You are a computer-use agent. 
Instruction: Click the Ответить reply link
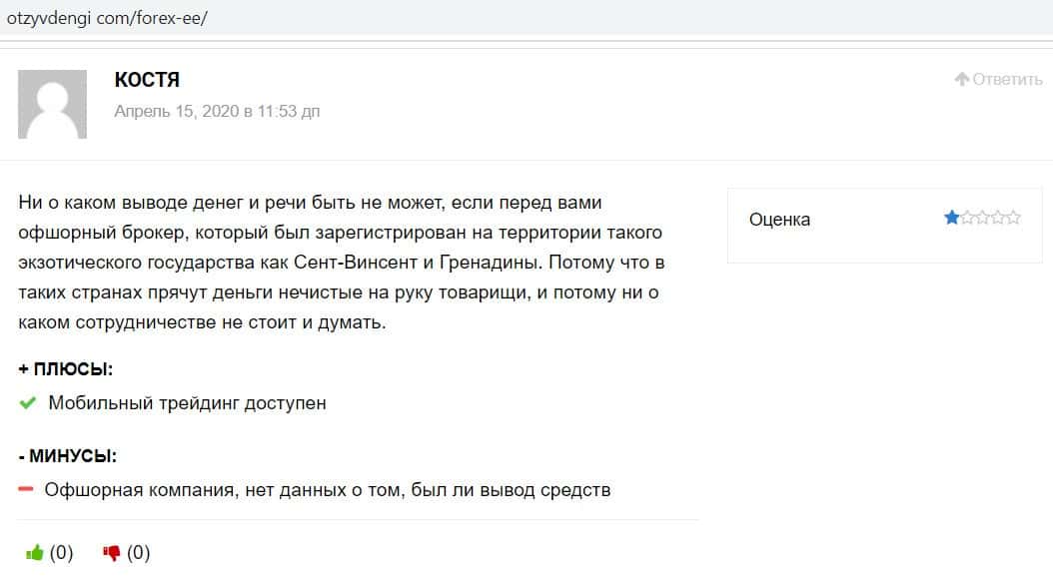[1007, 79]
